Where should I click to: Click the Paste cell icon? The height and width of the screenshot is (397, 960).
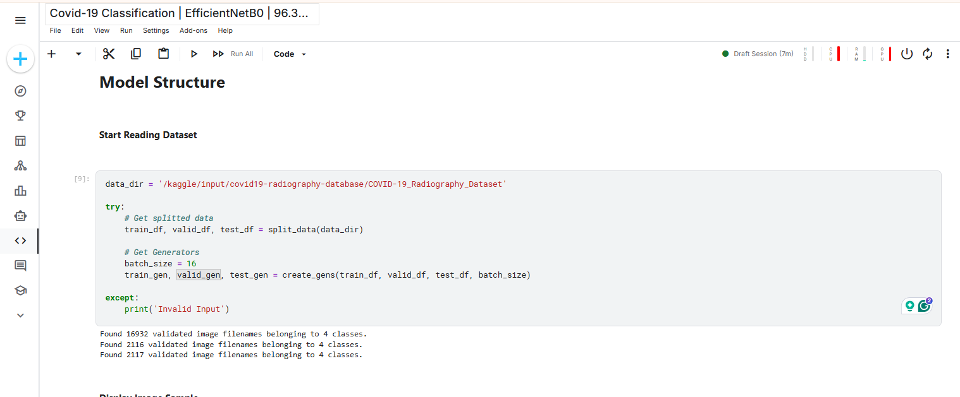pyautogui.click(x=163, y=54)
